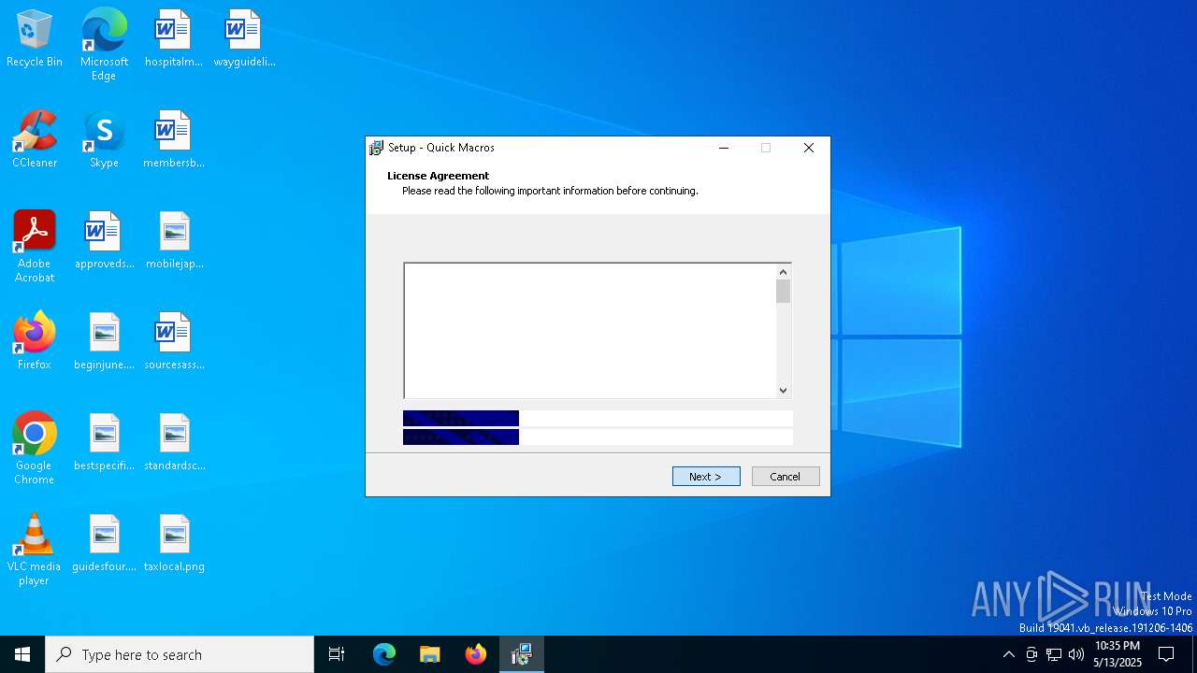Open the Windows Start menu
Screen dimensions: 1197x673
(22, 654)
